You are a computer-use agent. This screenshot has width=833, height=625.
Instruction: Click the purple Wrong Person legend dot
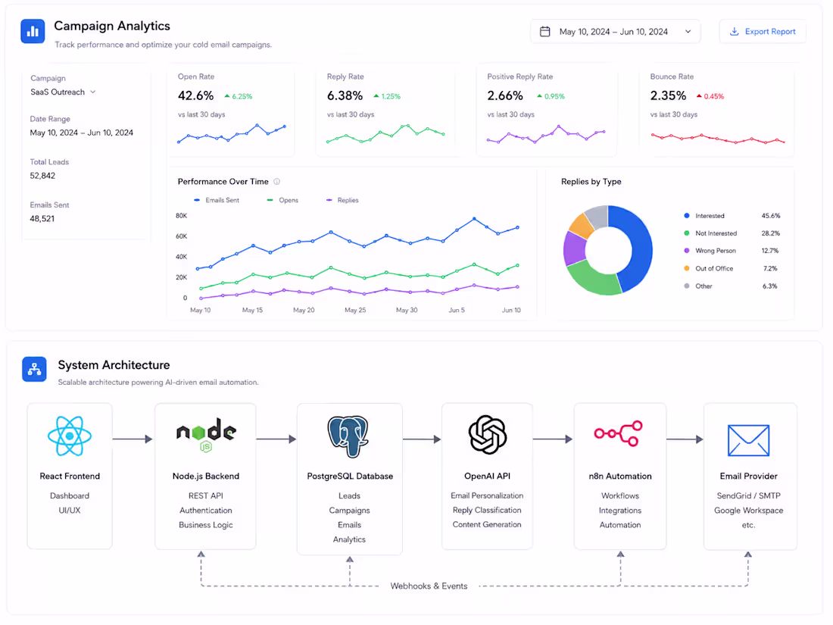(x=686, y=251)
